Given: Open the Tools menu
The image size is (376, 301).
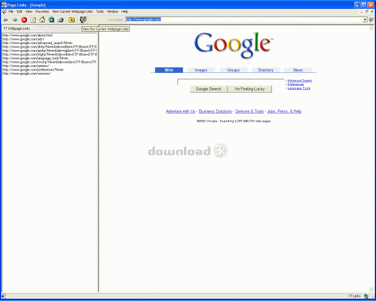Looking at the screenshot, I should [100, 12].
